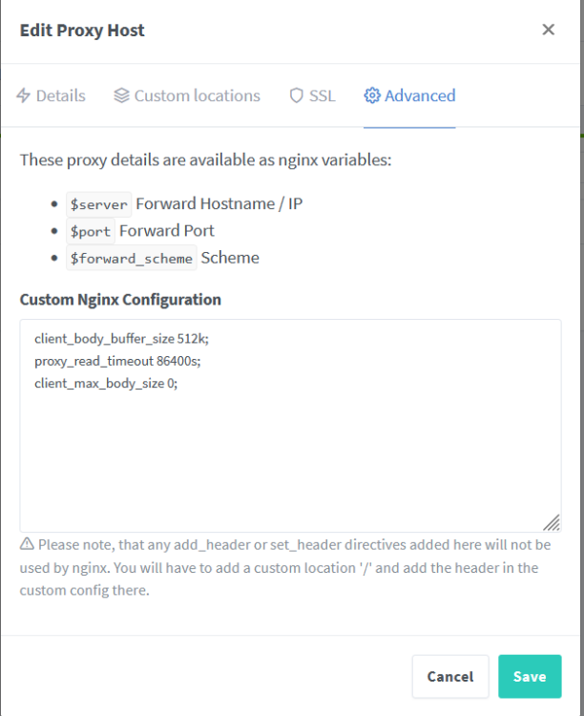Close the Edit Proxy Host dialog
Screen dimensions: 584x716
(x=549, y=30)
